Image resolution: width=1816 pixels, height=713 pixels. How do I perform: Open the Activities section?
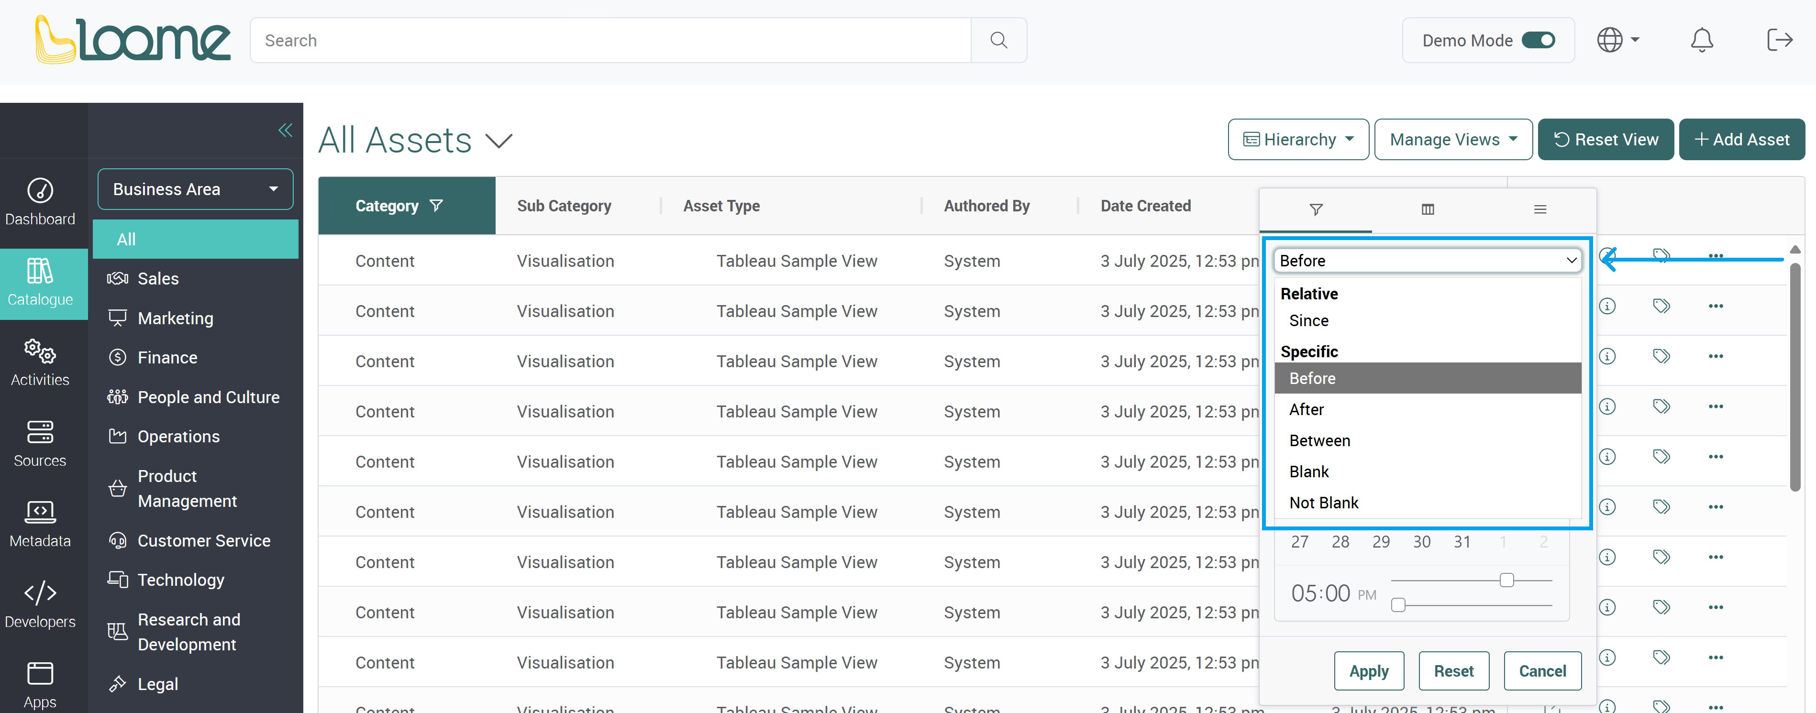click(40, 363)
